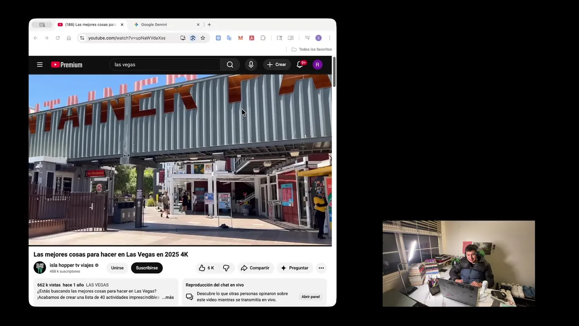Screen dimensions: 579x326
Task: Close the Google Gemini tab
Action: point(198,24)
